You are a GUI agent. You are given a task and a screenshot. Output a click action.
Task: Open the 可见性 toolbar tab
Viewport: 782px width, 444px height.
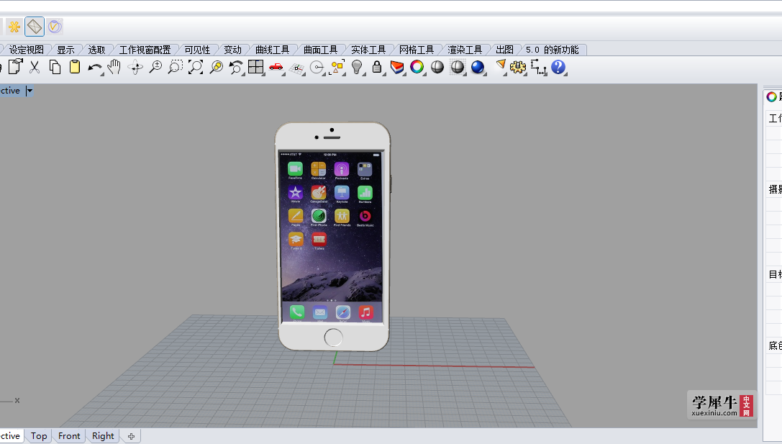pyautogui.click(x=198, y=50)
